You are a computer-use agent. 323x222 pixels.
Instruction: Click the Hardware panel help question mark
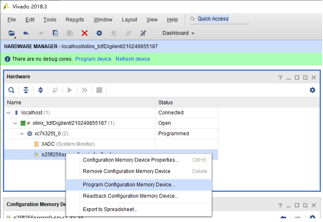pos(280,77)
